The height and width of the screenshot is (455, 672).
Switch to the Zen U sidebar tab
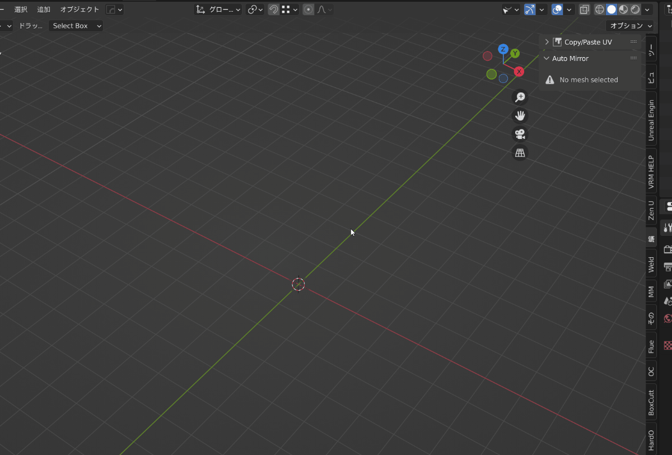click(x=651, y=210)
